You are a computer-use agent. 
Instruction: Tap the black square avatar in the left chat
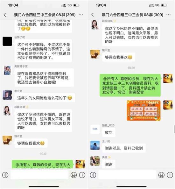pos(7,41)
